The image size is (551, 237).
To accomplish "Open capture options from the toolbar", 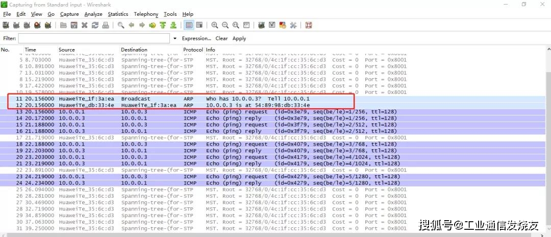I will point(16,26).
